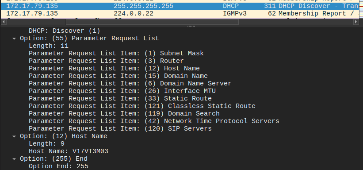This screenshot has width=363, height=170.
Task: Select the Router request list item
Action: (106, 61)
